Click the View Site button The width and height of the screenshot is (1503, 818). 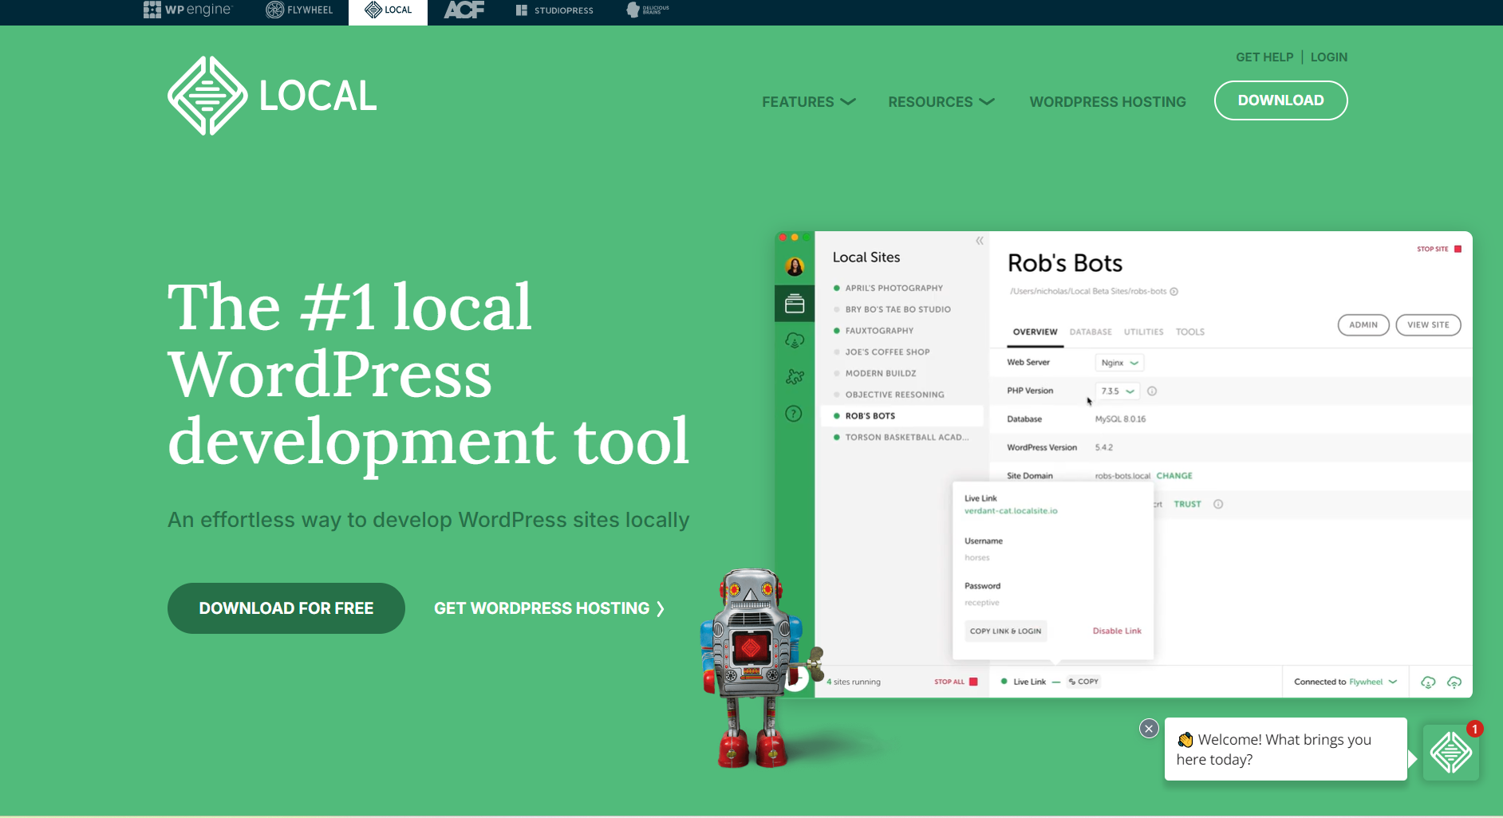1428,324
